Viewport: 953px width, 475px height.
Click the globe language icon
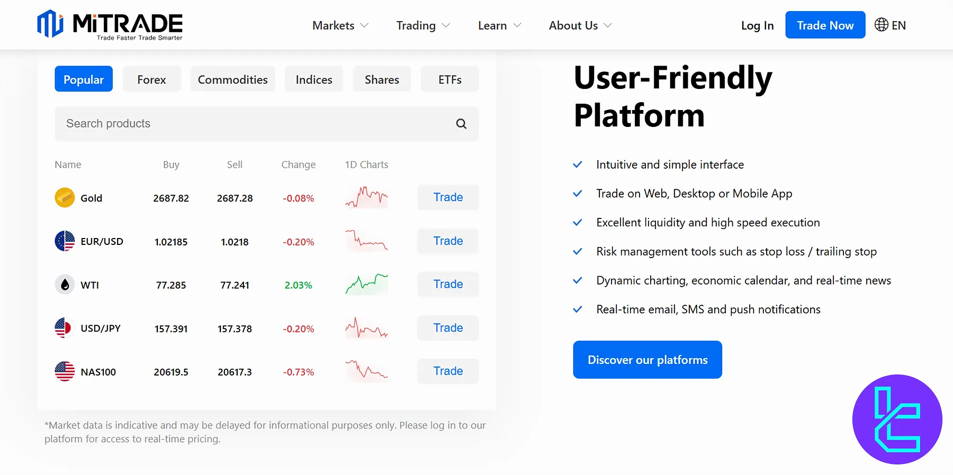(x=882, y=25)
